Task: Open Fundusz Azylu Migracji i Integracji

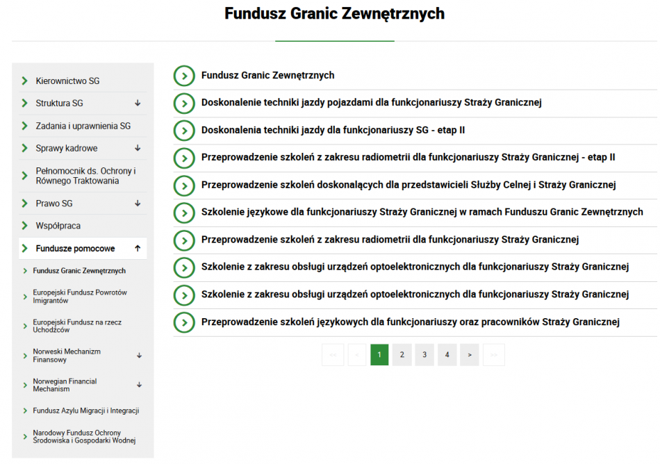Action: pos(85,411)
